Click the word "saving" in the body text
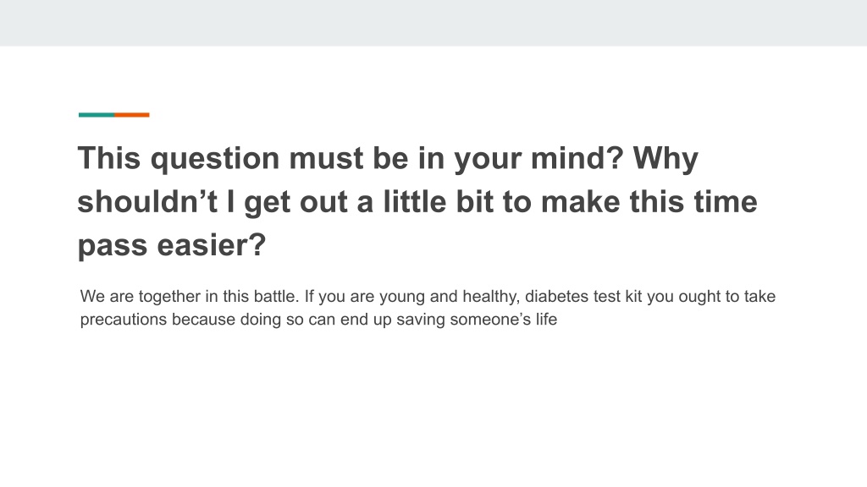This screenshot has height=487, width=867. click(x=421, y=320)
